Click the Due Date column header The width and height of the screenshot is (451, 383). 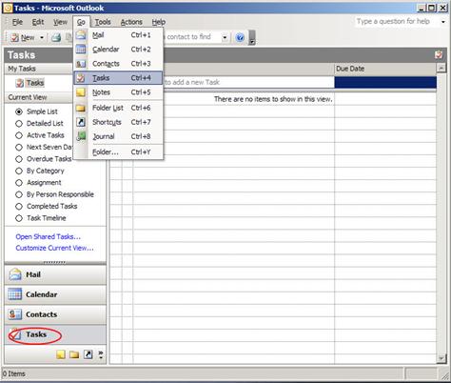coord(385,69)
